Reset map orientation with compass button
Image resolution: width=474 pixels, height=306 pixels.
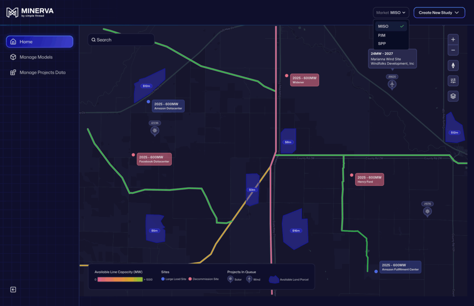tap(453, 66)
